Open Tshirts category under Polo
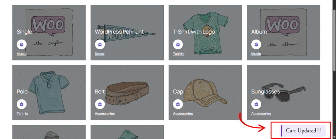Viewport: 336px width, 139px height. pyautogui.click(x=22, y=114)
